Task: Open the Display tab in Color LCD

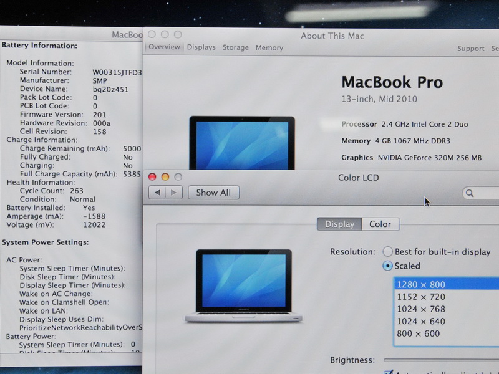Action: [x=339, y=224]
